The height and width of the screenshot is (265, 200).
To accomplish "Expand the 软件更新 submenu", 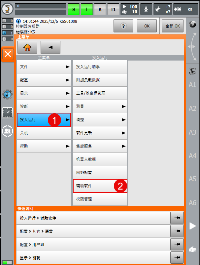I will (100, 133).
